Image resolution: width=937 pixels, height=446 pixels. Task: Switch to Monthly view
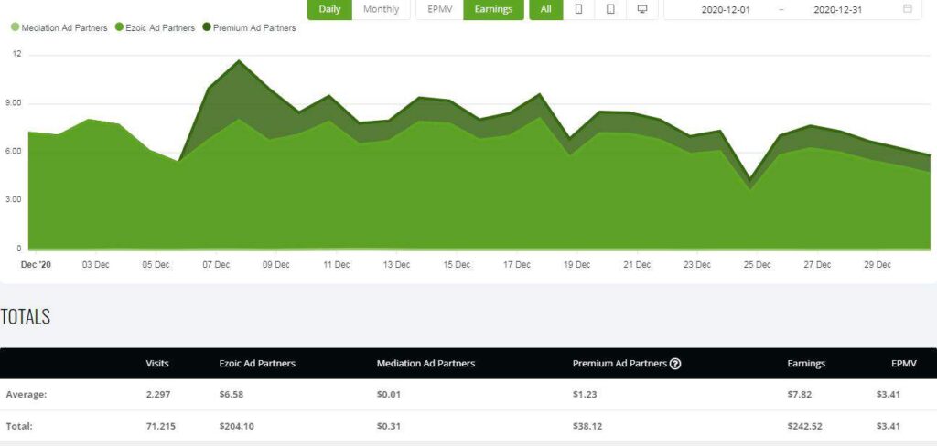(x=381, y=9)
